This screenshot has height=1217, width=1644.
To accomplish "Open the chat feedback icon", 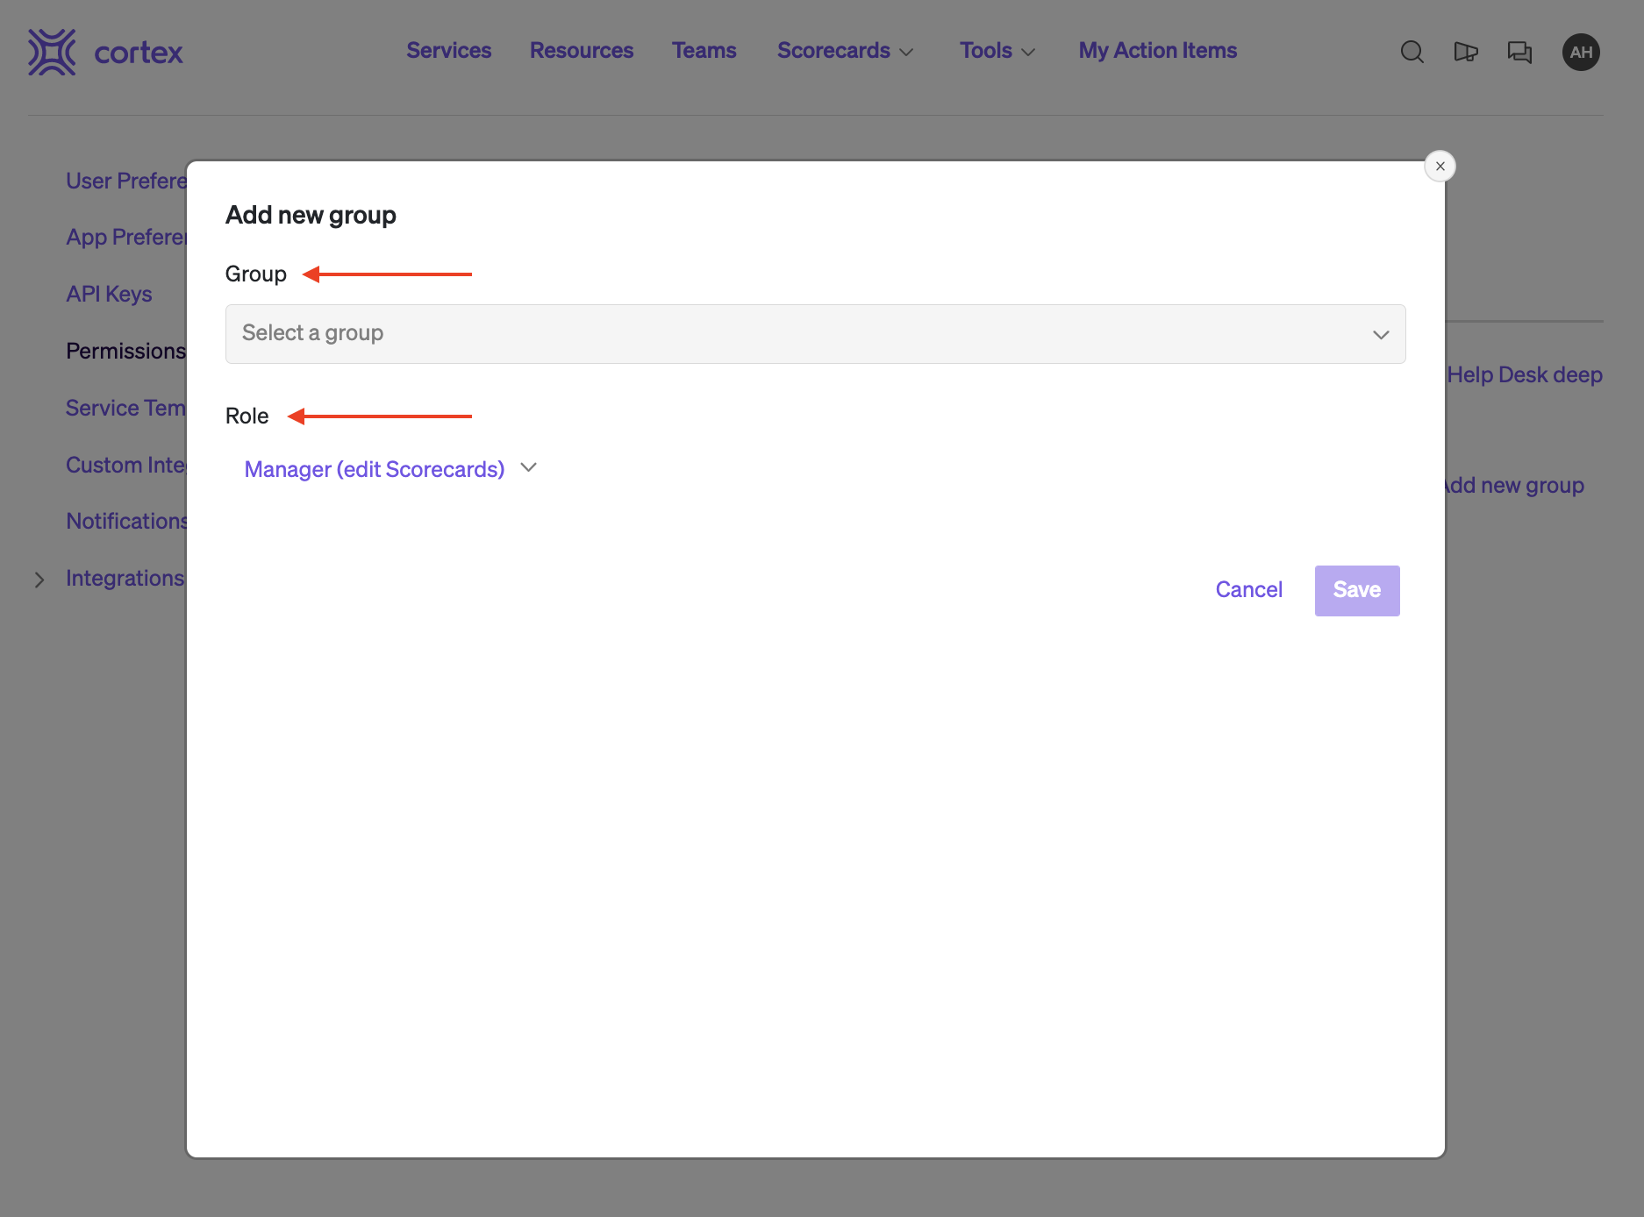I will [x=1519, y=52].
